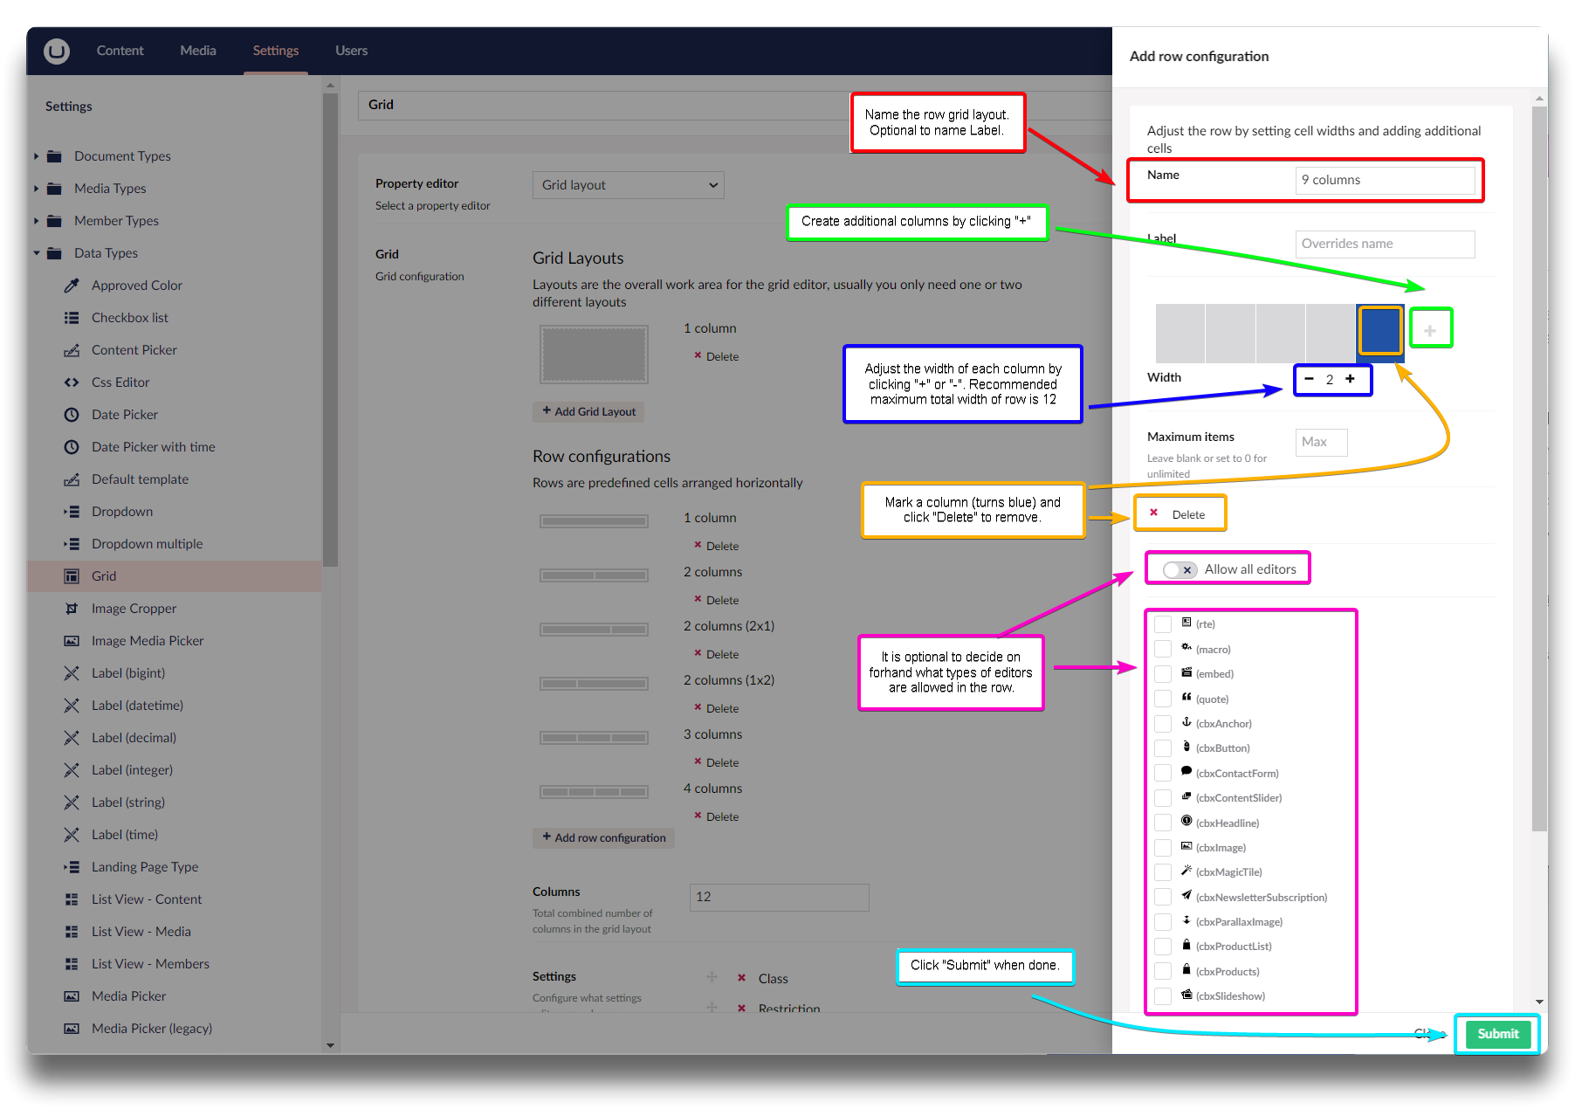Screen dimensions: 1575x1109
Task: Click Add row configuration button
Action: point(603,838)
